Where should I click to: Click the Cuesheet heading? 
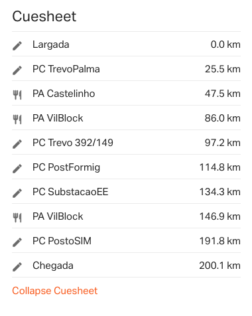tap(44, 17)
